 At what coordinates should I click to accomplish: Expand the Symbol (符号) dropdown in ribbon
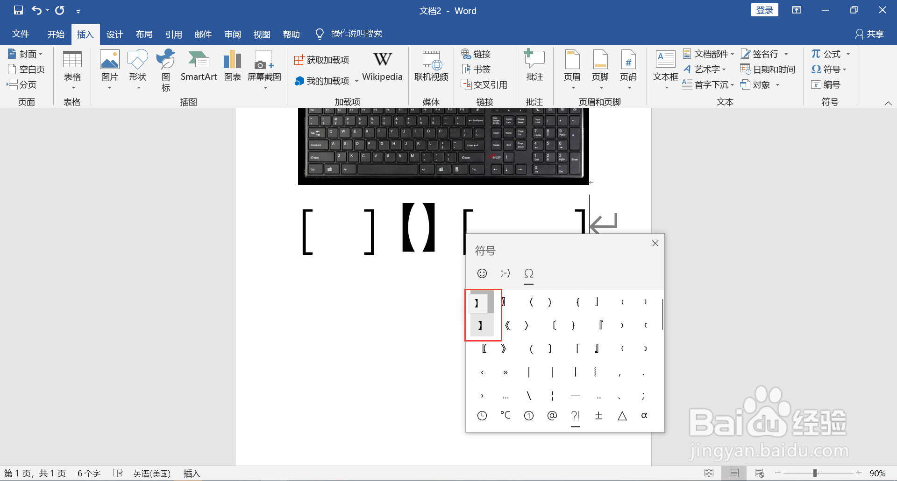[x=845, y=70]
